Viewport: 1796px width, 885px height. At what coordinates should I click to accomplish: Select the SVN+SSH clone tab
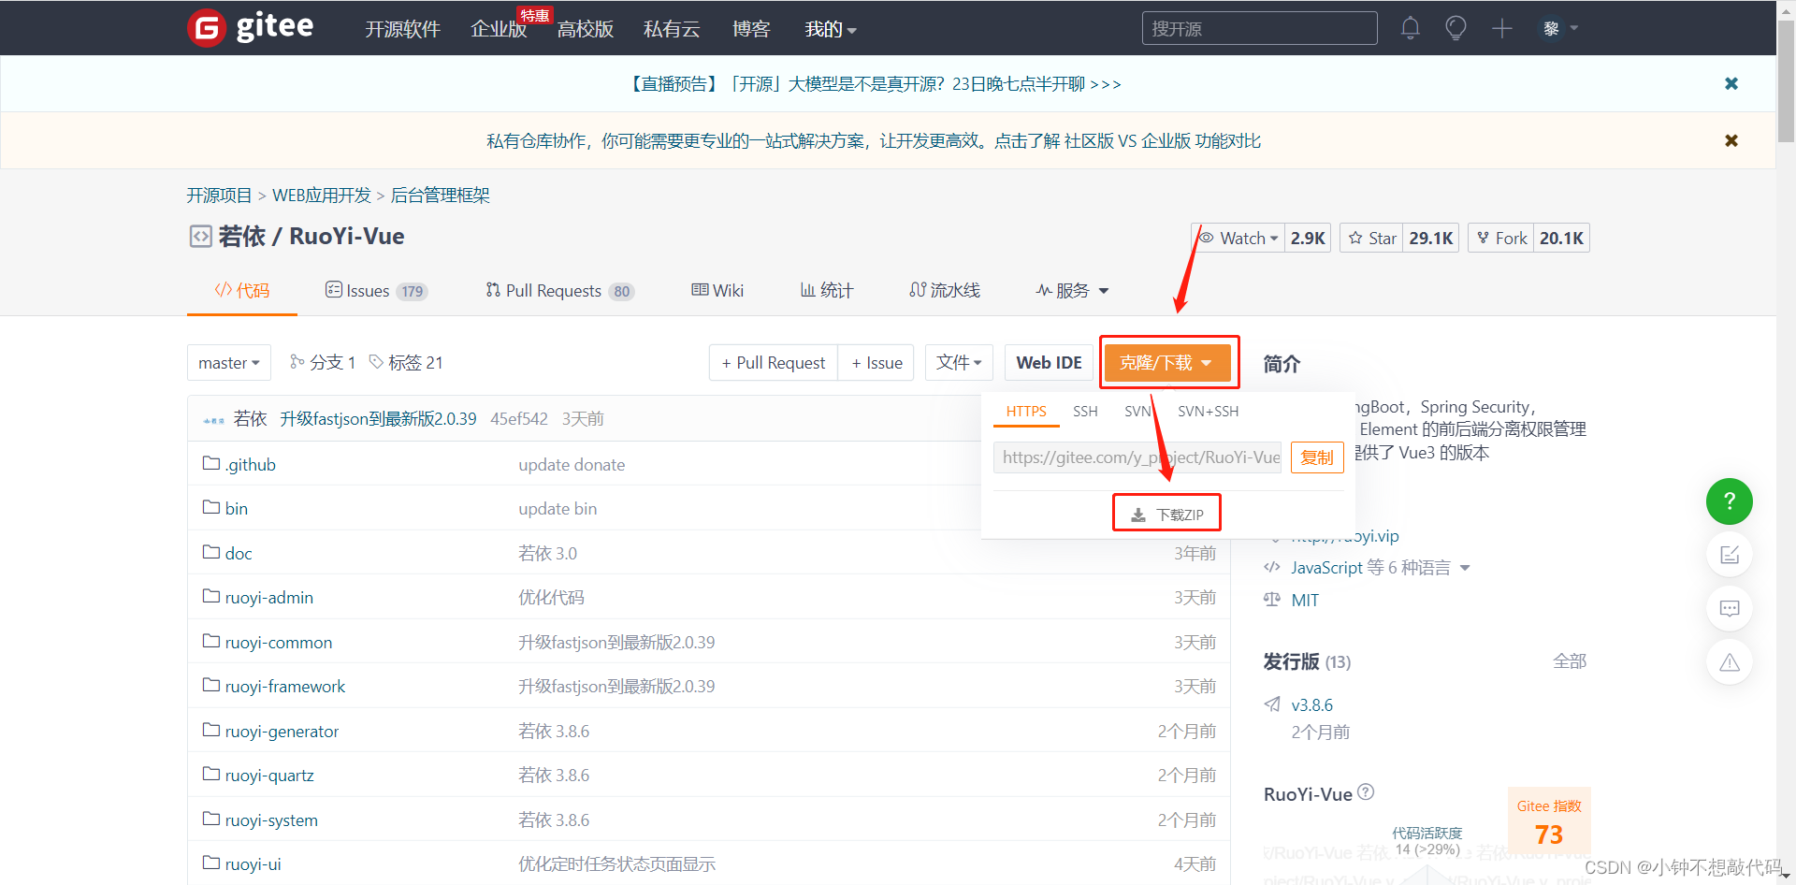pyautogui.click(x=1208, y=411)
